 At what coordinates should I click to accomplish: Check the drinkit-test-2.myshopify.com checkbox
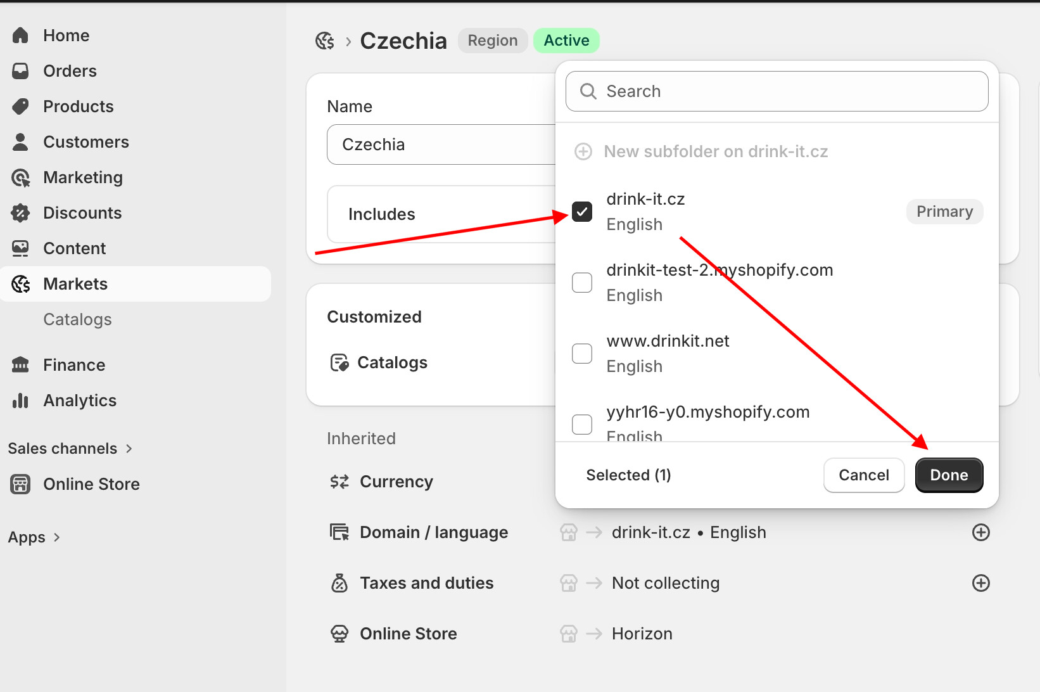click(582, 283)
